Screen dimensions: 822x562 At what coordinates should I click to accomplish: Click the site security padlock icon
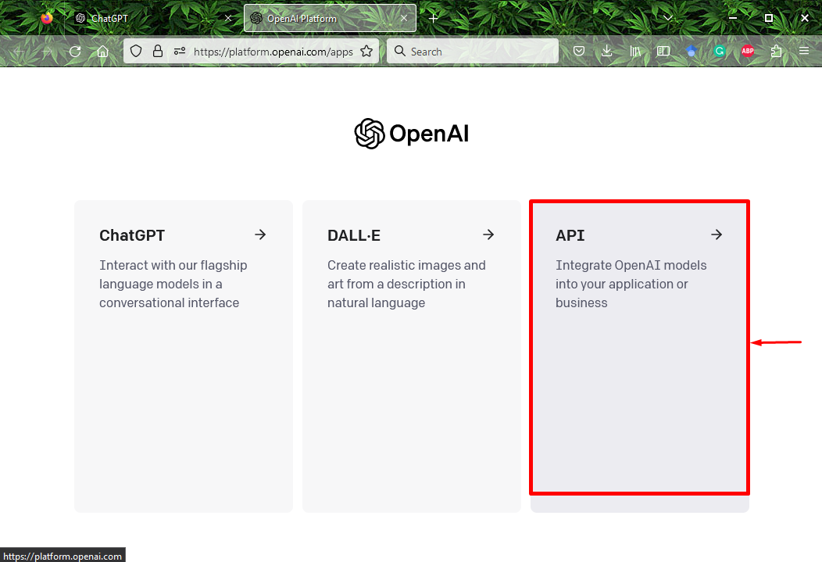click(158, 52)
